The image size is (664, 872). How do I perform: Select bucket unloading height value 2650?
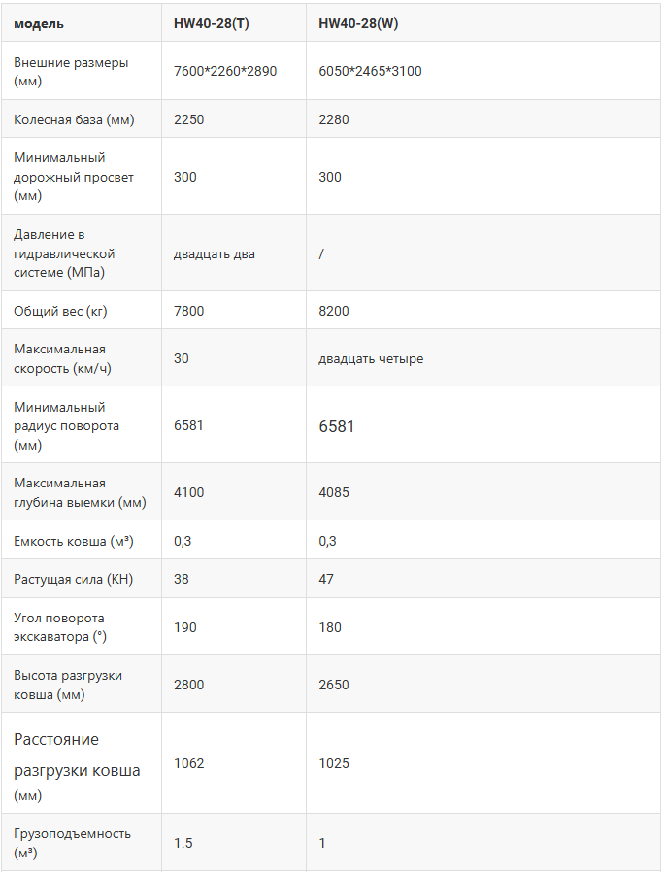pyautogui.click(x=334, y=685)
